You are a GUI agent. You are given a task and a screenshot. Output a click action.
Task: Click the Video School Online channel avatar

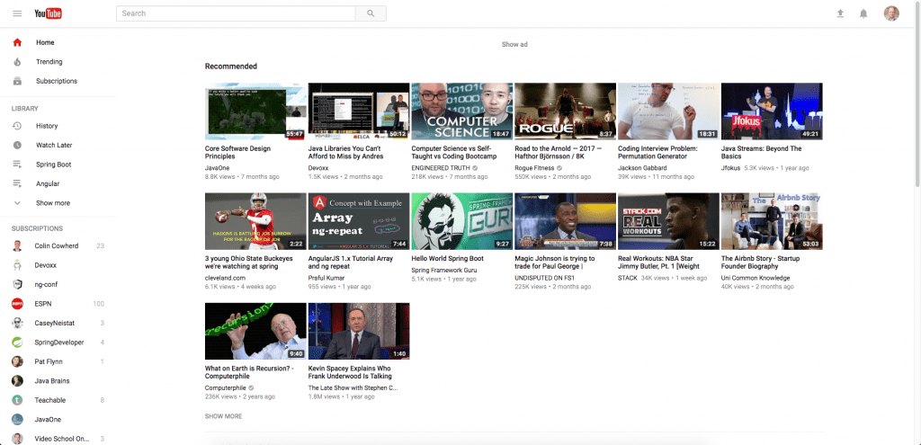click(18, 439)
